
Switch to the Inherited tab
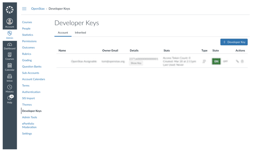click(x=80, y=33)
